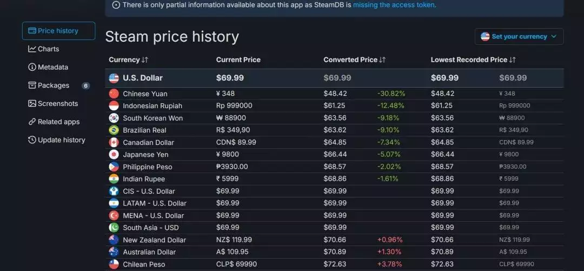Click the Brazilian Real flag icon
The height and width of the screenshot is (271, 584).
tap(114, 130)
